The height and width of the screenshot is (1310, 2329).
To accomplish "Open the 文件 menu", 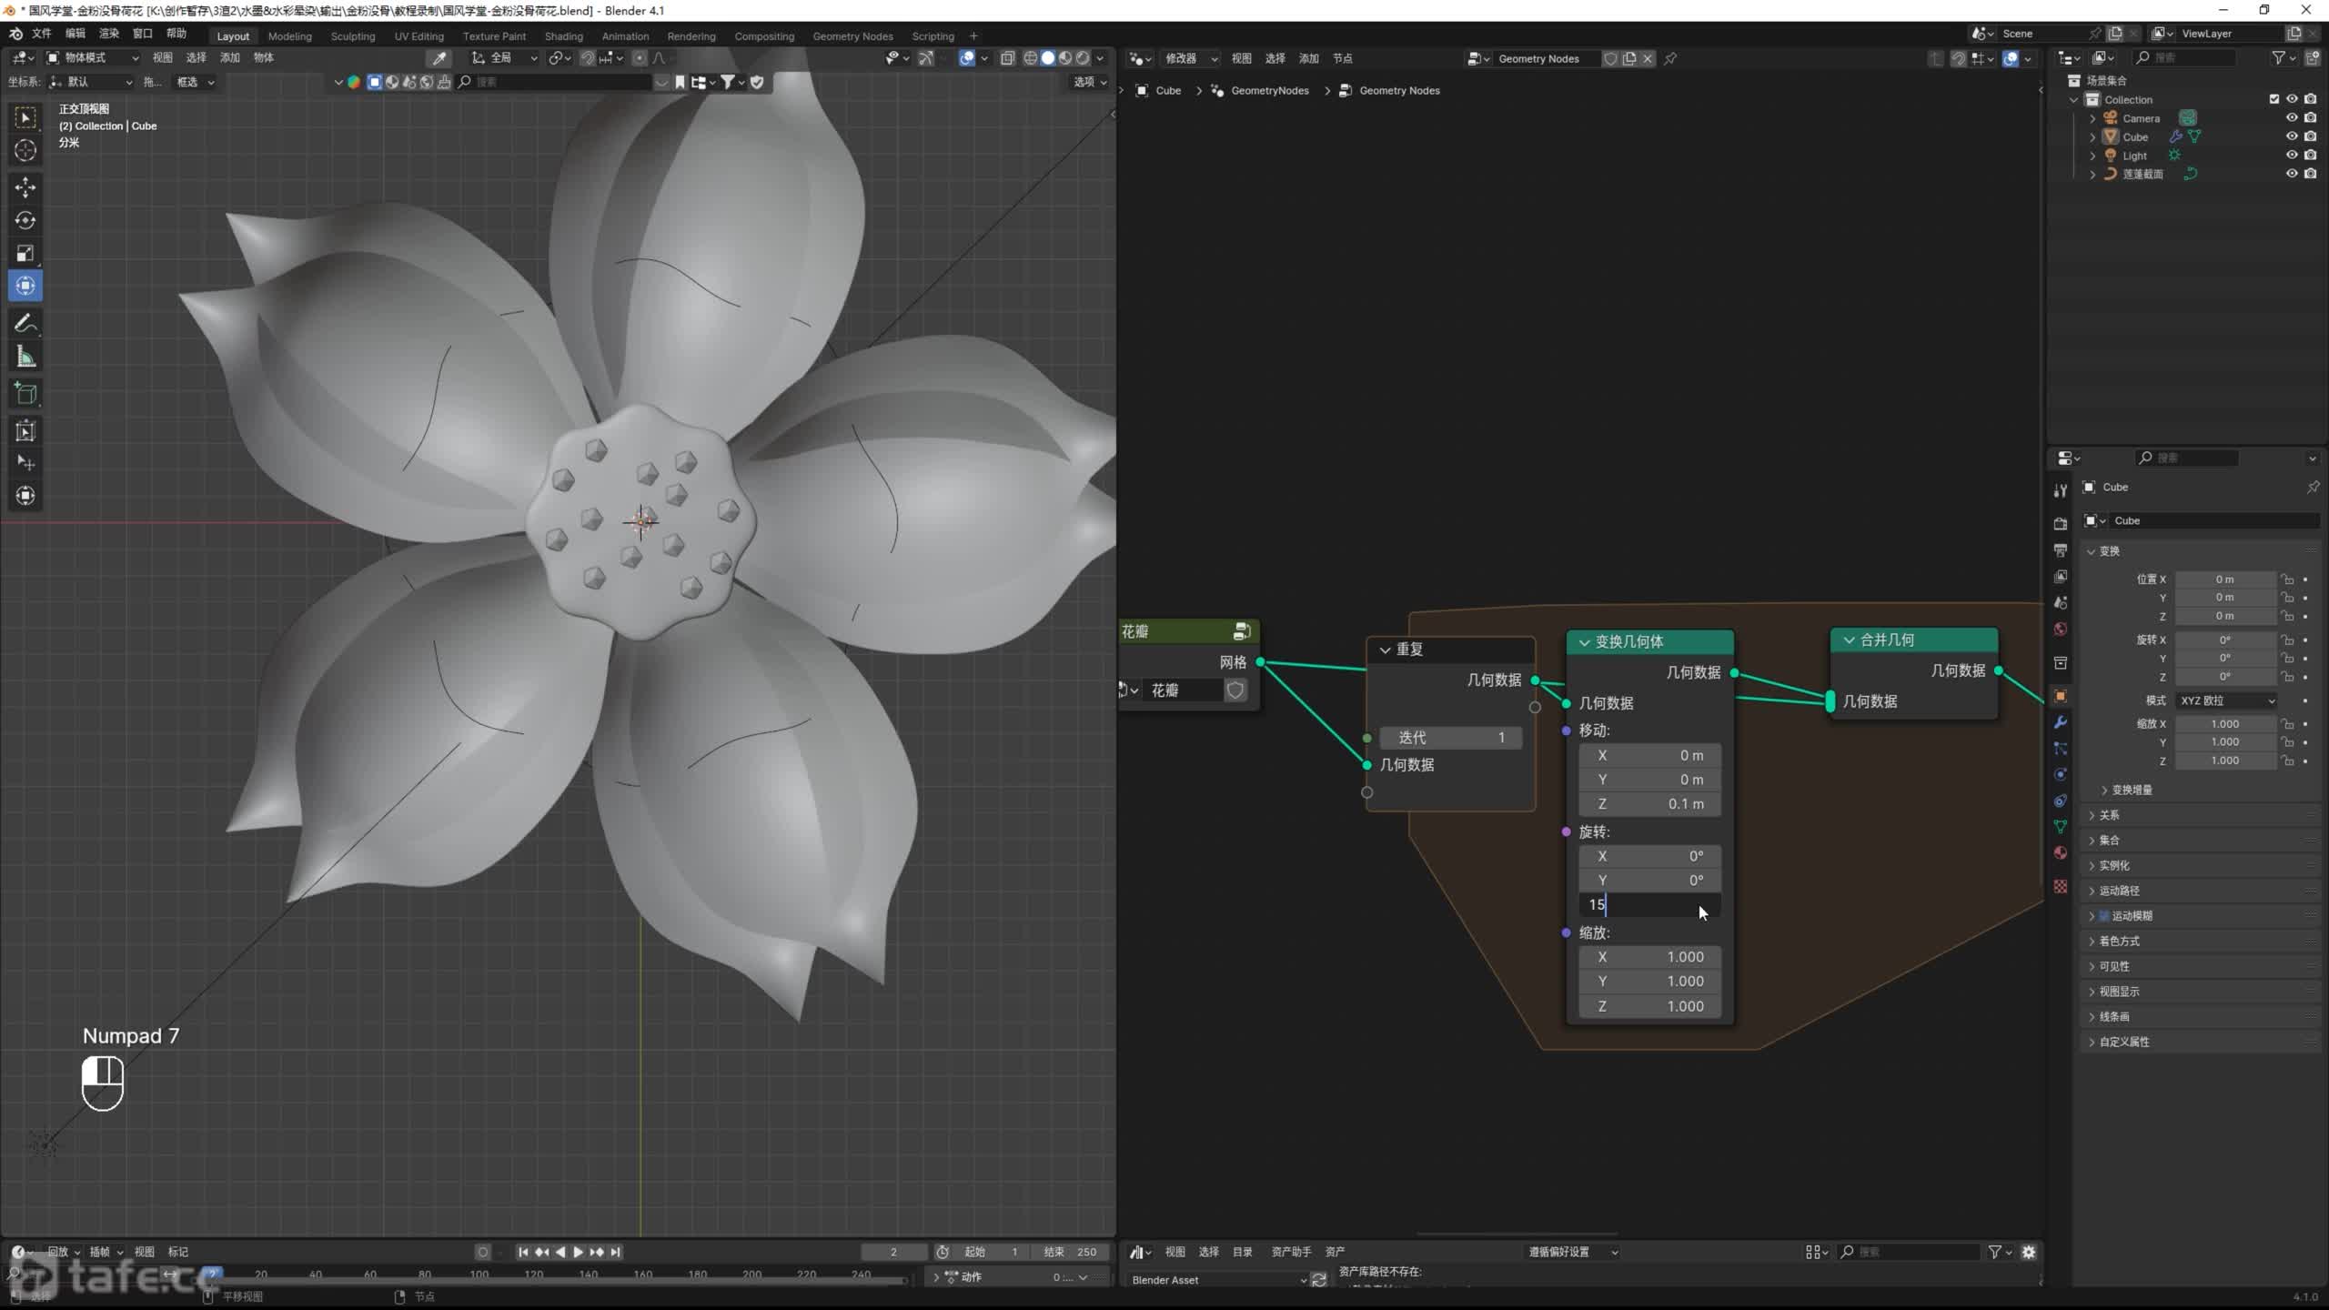I will [42, 34].
